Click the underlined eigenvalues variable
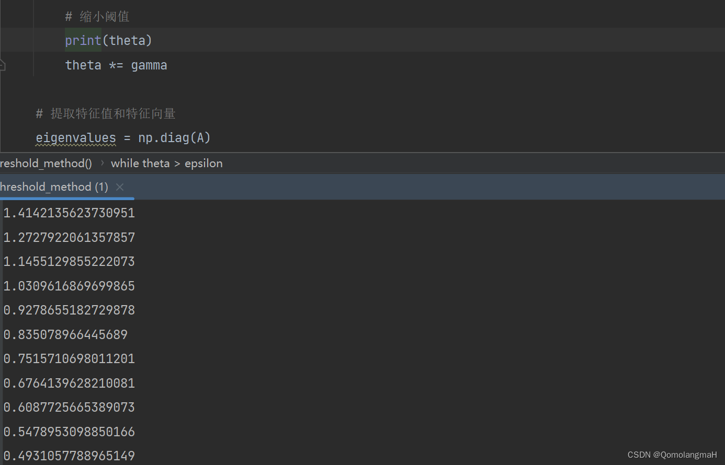 [76, 138]
